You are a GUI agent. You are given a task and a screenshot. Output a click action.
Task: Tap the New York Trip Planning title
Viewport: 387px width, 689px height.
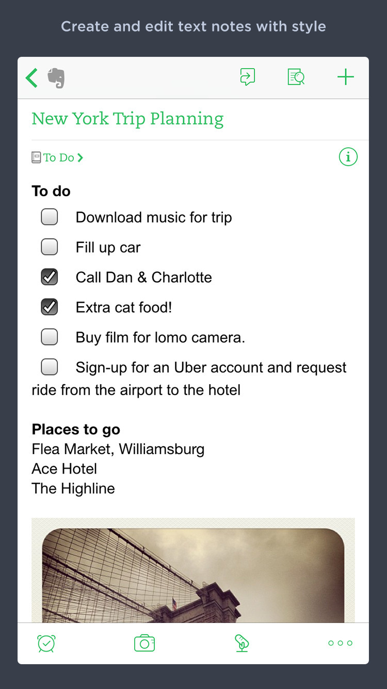click(x=127, y=119)
